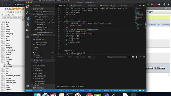Add a new terminal with the plus icon
The width and height of the screenshot is (171, 96).
[x=129, y=57]
